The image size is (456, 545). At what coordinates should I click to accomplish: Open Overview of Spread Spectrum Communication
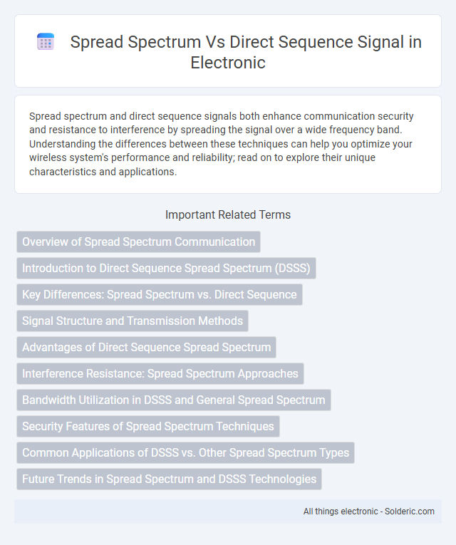click(x=138, y=242)
